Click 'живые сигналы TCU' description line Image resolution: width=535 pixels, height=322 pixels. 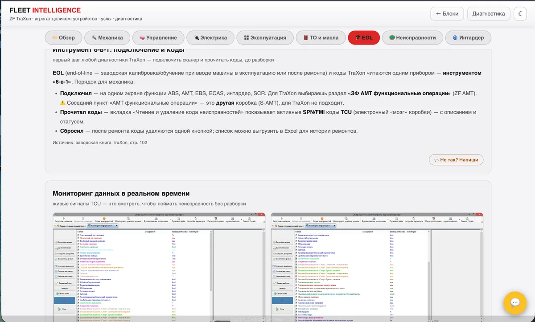pyautogui.click(x=149, y=204)
